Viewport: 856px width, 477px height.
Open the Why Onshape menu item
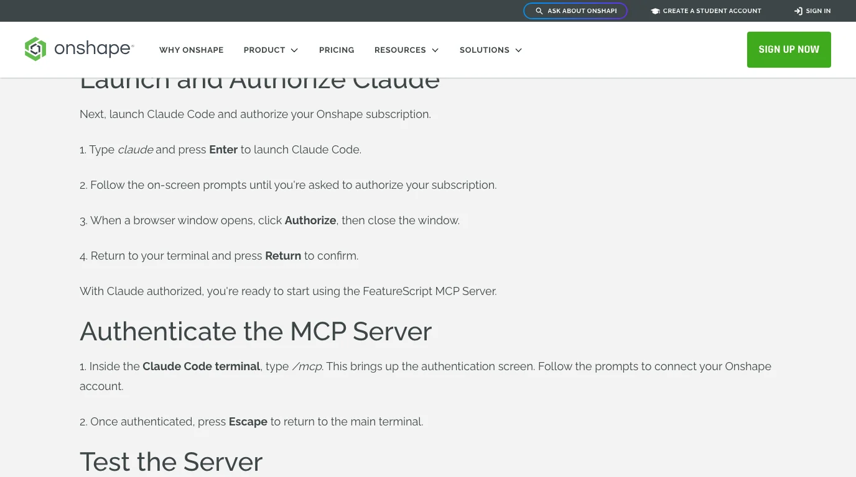point(191,50)
